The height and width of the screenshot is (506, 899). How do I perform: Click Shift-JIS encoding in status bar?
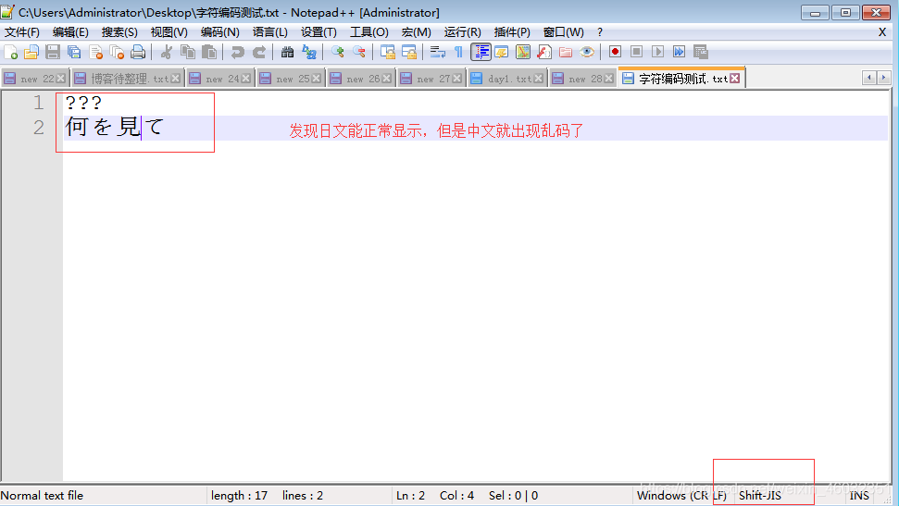(x=760, y=496)
